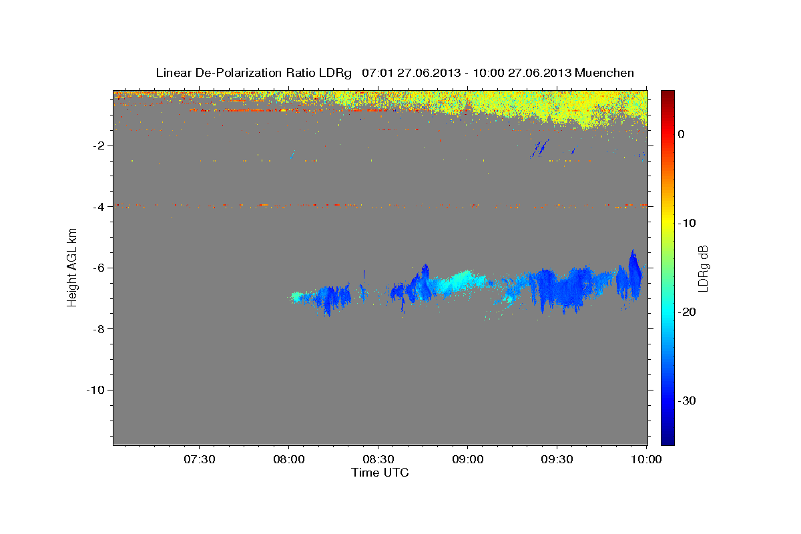Click the 09:00 time tick label
This screenshot has height=534, width=801.
pos(467,459)
